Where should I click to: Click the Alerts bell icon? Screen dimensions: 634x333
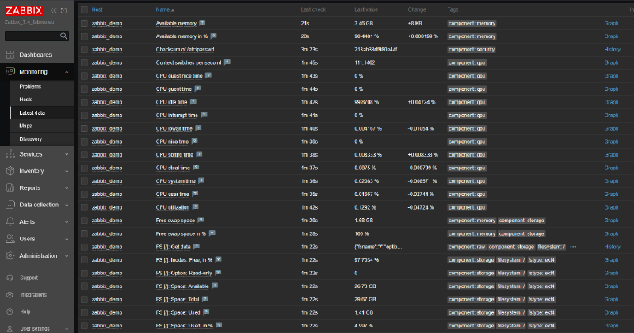10,221
